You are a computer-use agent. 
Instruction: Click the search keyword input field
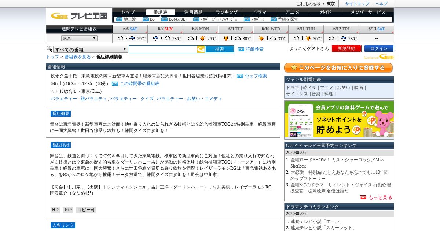[163, 49]
